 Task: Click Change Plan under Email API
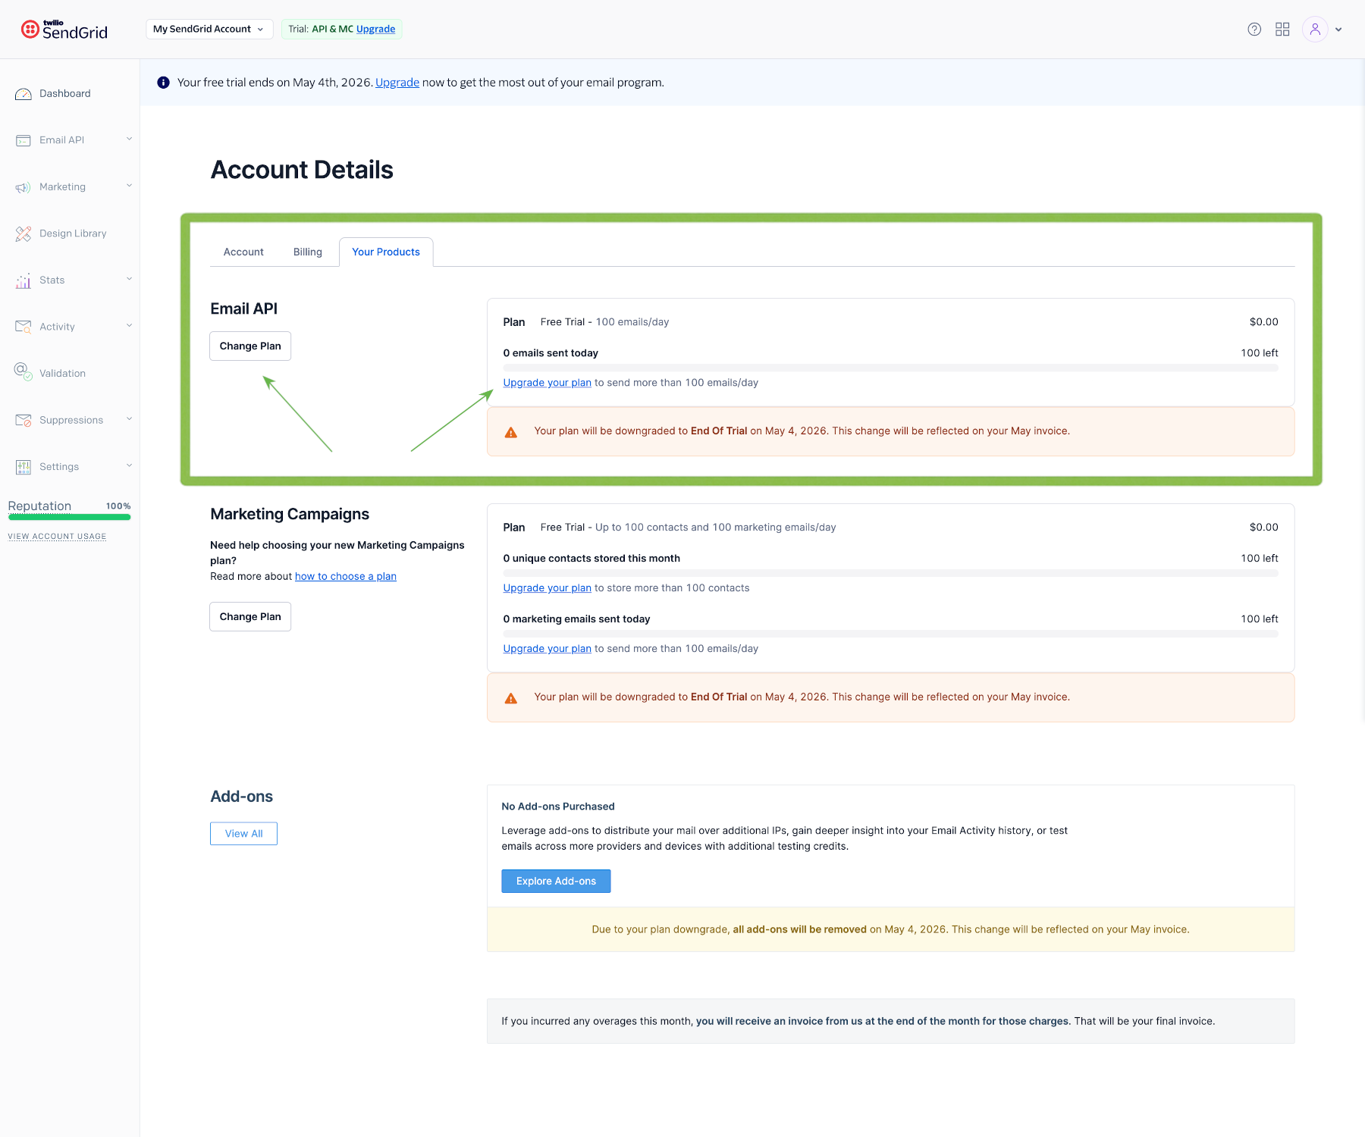pyautogui.click(x=250, y=346)
